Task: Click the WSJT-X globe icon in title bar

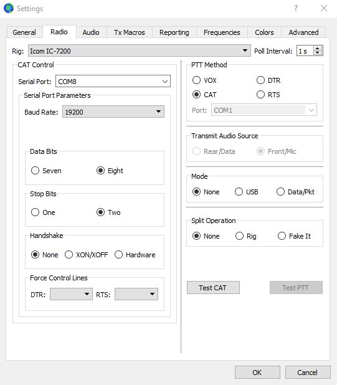Action: [9, 8]
